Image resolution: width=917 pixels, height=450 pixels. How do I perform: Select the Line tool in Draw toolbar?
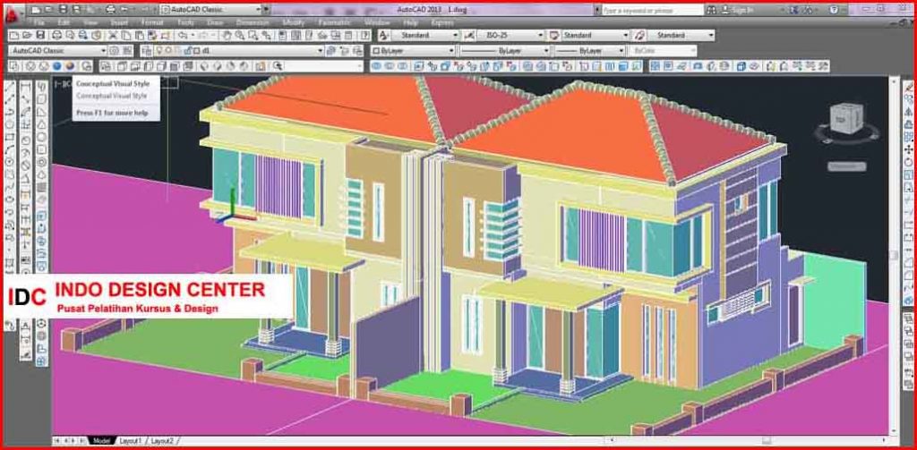[x=9, y=88]
